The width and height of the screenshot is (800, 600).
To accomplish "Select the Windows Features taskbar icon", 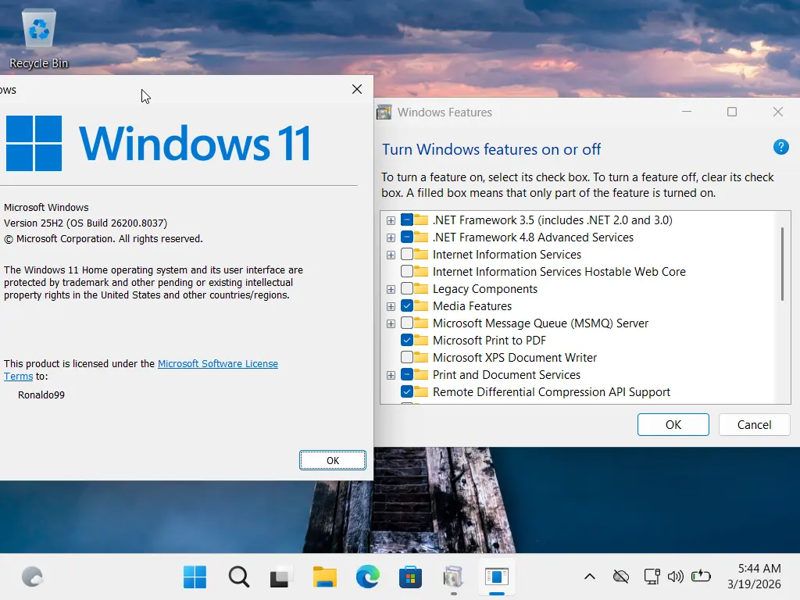I will (x=453, y=577).
